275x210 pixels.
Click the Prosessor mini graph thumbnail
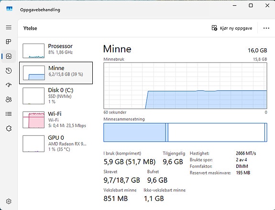pyautogui.click(x=33, y=51)
